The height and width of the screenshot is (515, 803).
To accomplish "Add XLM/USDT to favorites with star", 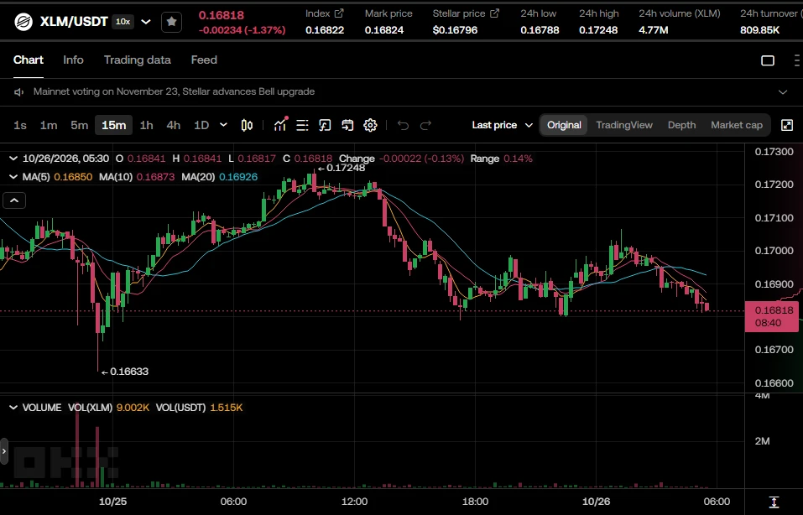I will 171,22.
